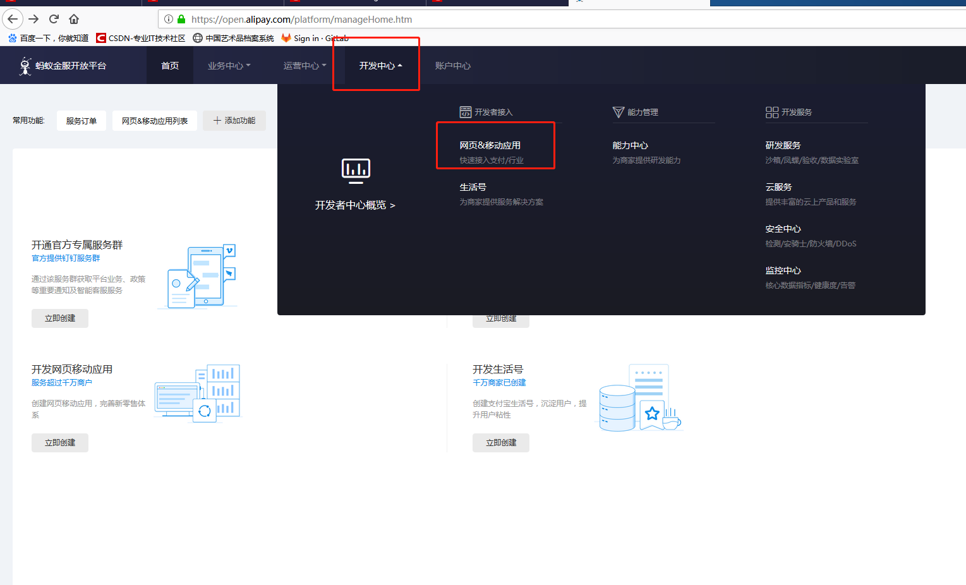Screen dimensions: 966x585
Task: Click the 能力管理 funnel icon
Action: pyautogui.click(x=619, y=112)
